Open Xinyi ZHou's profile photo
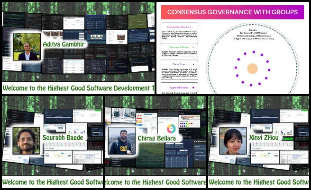 click(233, 141)
